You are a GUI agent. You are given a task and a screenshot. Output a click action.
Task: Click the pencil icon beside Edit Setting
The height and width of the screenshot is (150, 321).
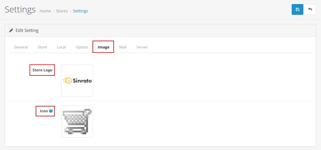[x=11, y=30]
